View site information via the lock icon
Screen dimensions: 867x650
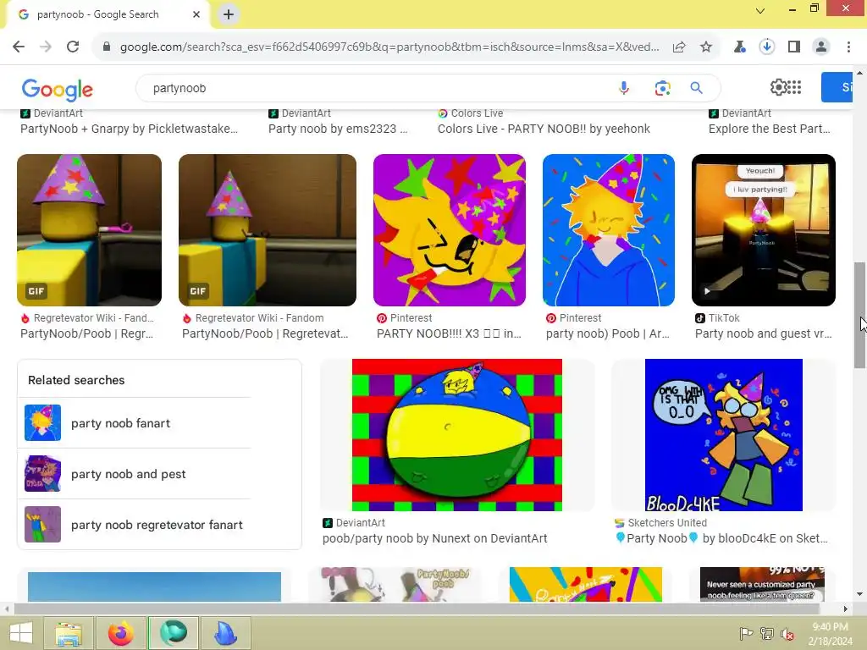[x=107, y=47]
